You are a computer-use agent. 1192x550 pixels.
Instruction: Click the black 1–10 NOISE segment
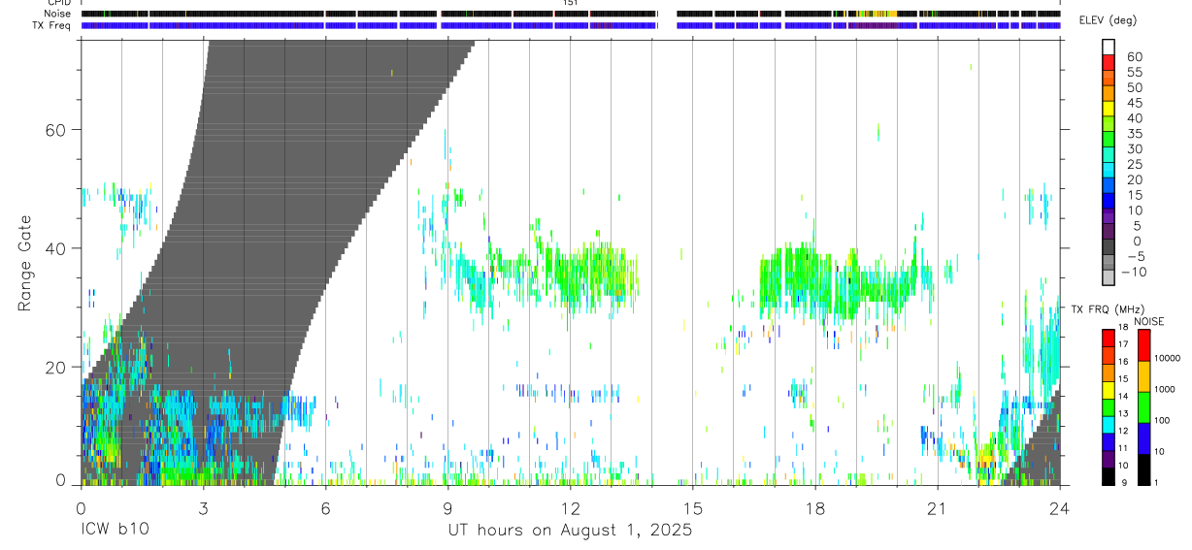[x=1144, y=469]
